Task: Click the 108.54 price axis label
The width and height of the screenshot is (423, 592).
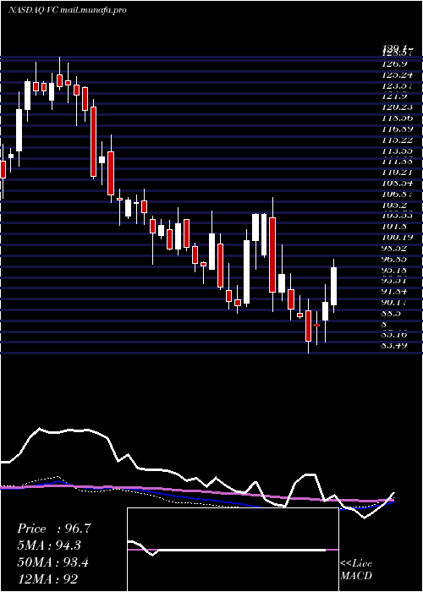Action: [x=398, y=184]
